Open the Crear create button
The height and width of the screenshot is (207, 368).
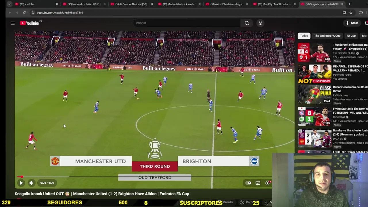coord(352,23)
